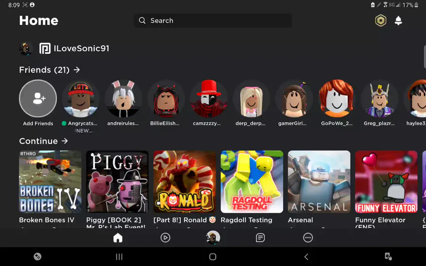Focus the Search input field

(x=213, y=21)
